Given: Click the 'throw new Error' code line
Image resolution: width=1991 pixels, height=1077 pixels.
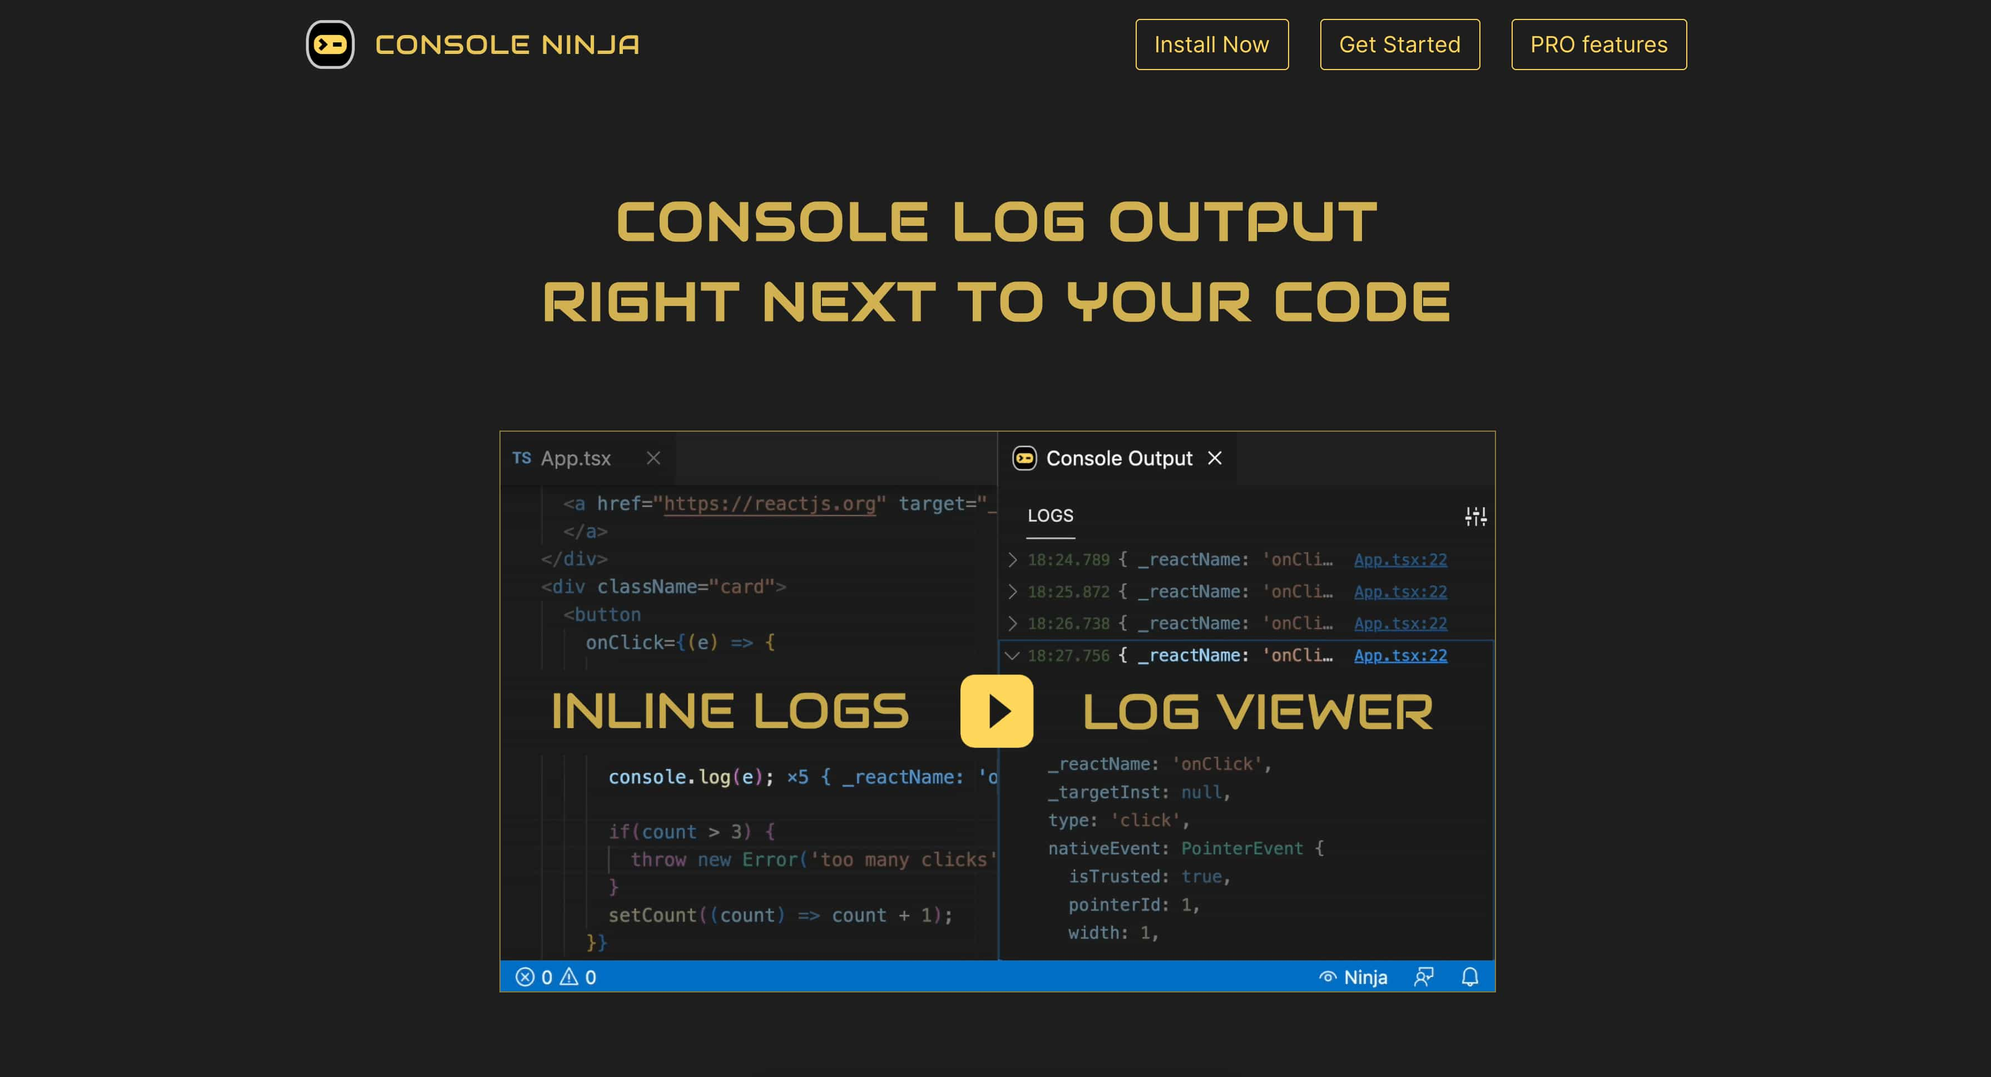Looking at the screenshot, I should pos(813,859).
